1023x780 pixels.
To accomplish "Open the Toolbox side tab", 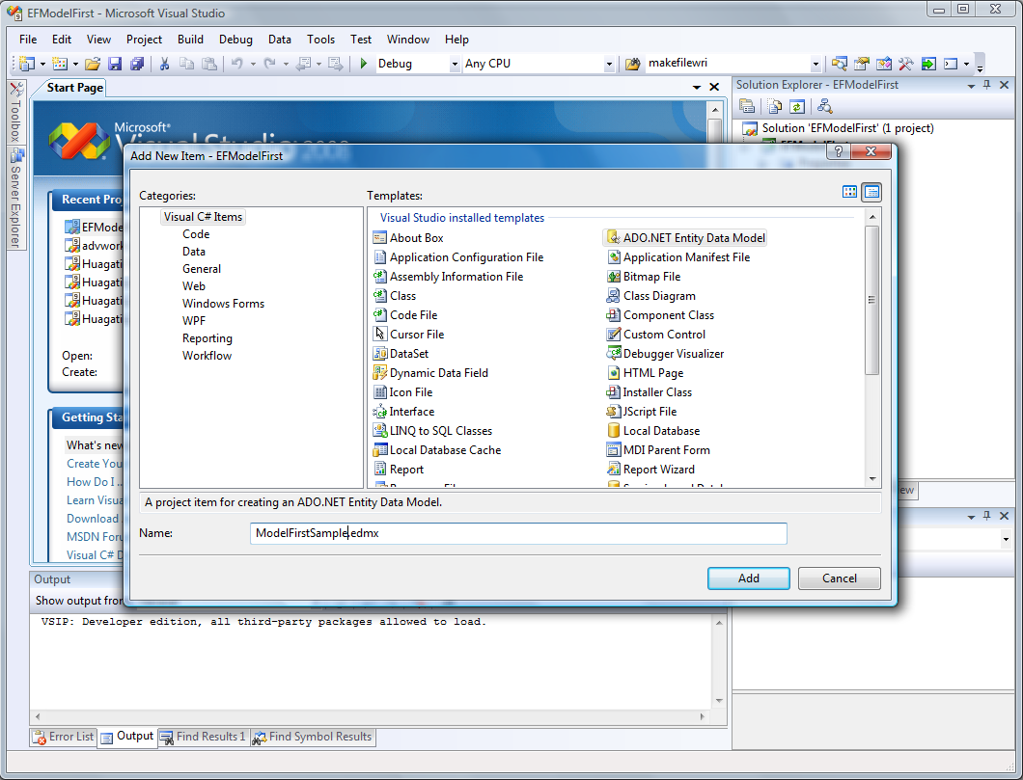I will [16, 112].
